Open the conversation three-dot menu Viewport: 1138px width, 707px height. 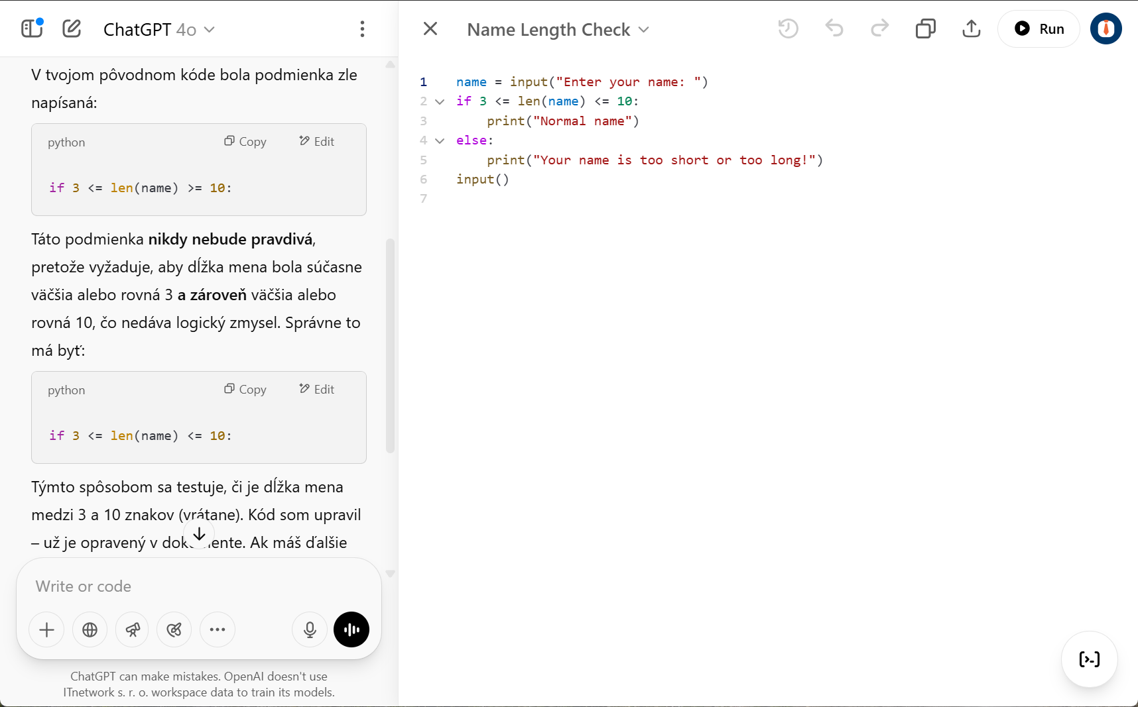tap(363, 28)
